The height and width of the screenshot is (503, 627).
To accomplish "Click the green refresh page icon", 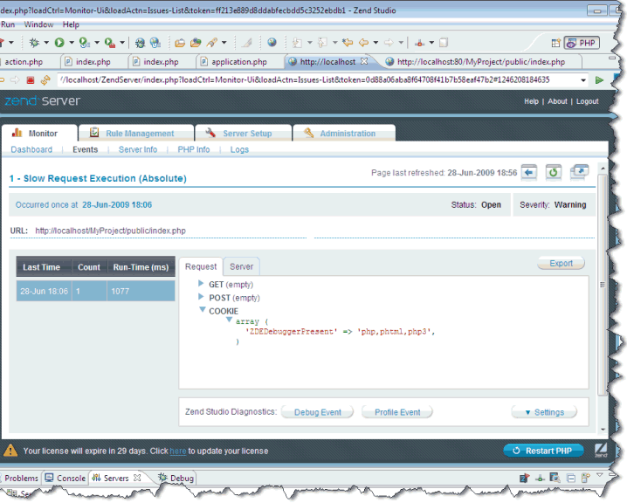I will coord(553,172).
